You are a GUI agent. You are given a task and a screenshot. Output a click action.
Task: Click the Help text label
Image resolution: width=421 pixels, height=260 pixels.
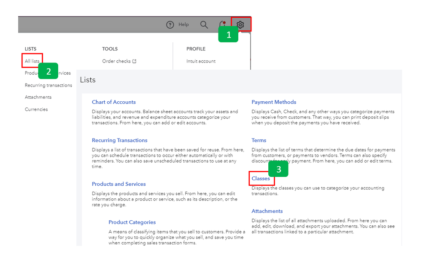(x=184, y=25)
